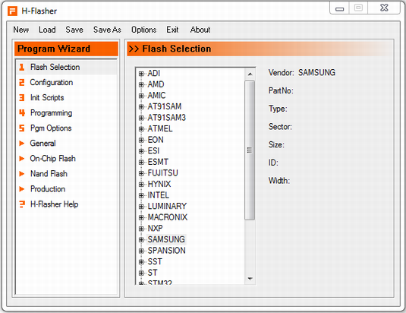Click the orange number 4 Programming icon

[22, 113]
